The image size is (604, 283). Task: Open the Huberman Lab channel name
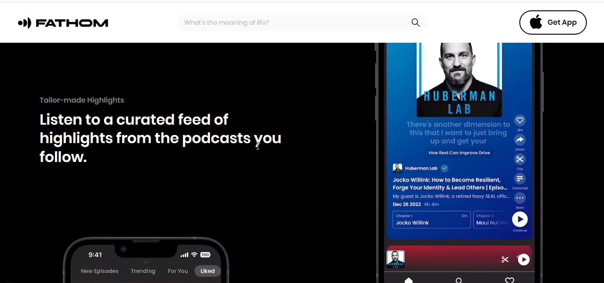tap(421, 168)
